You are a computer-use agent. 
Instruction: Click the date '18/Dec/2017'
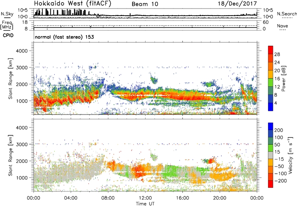click(238, 3)
